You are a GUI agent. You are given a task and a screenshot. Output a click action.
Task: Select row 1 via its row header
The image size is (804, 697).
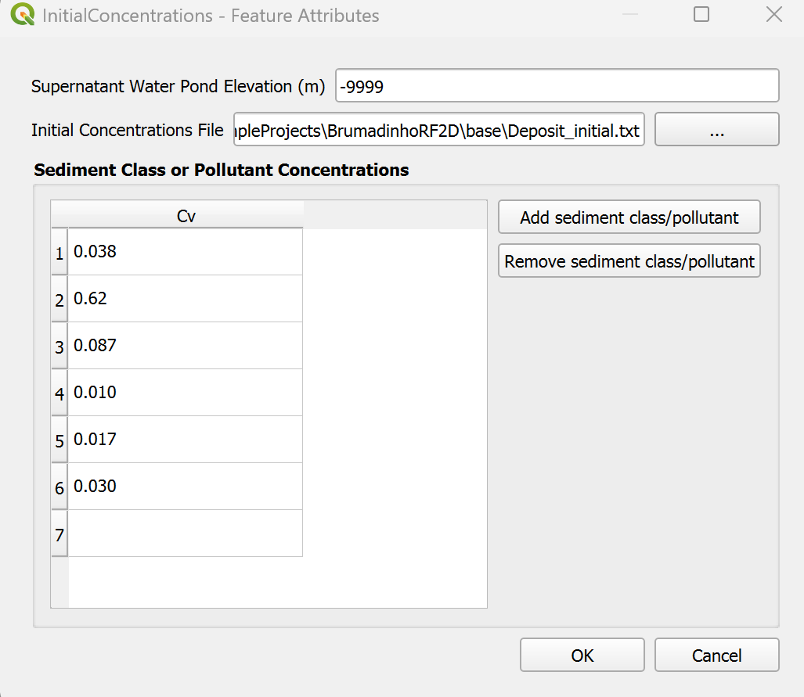point(59,253)
